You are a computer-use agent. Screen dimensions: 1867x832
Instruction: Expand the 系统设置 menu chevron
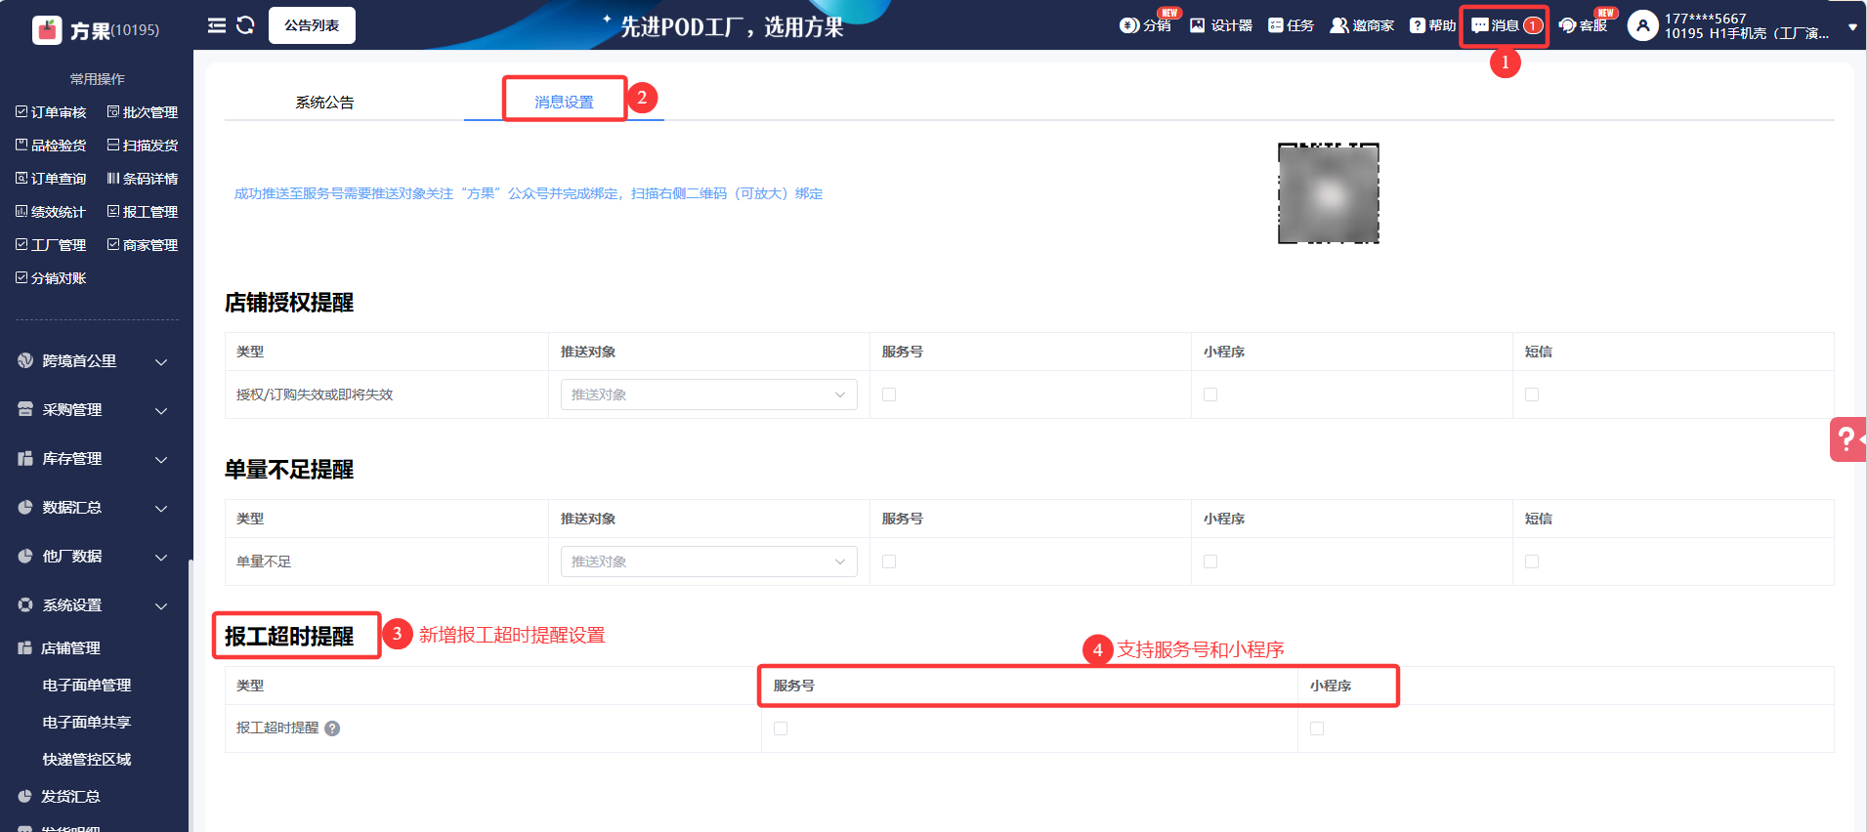[161, 606]
